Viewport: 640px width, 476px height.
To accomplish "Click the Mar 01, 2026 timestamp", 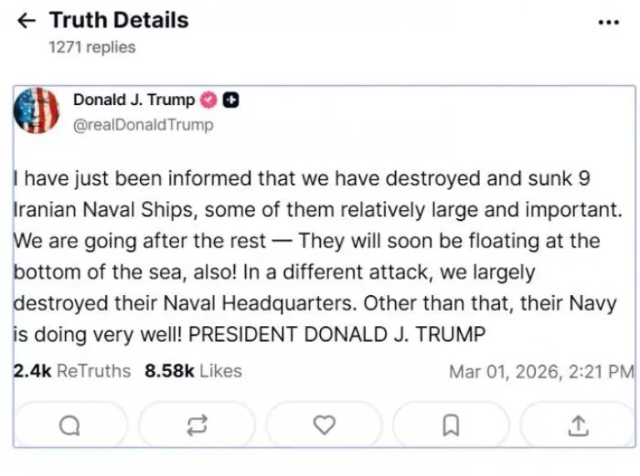I will click(542, 372).
